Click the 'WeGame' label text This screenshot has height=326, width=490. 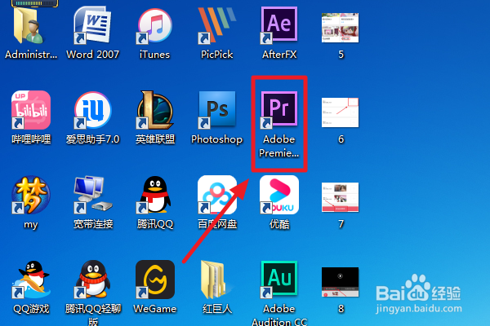(x=155, y=309)
